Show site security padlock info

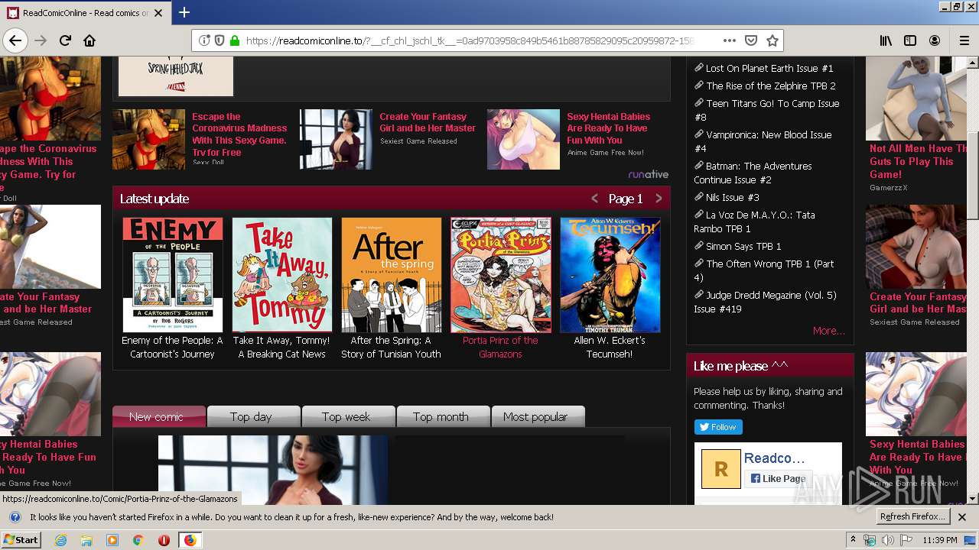235,40
